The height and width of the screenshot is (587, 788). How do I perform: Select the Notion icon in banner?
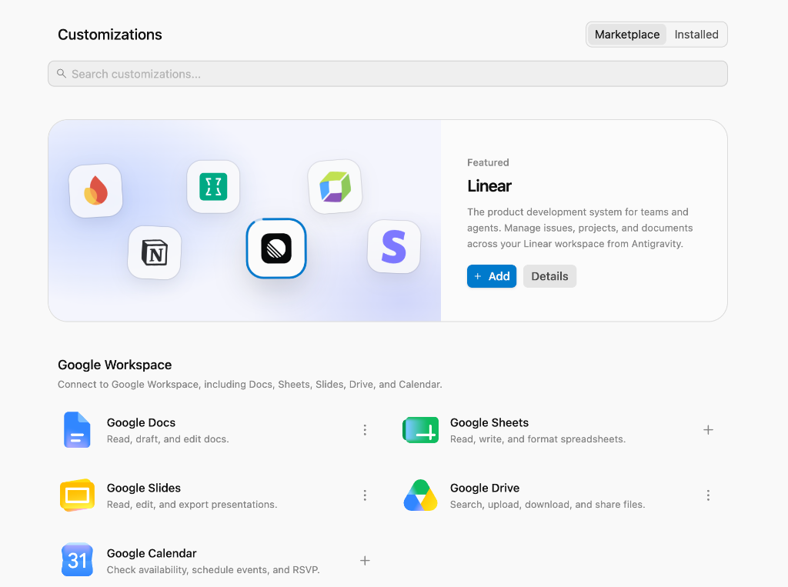154,253
